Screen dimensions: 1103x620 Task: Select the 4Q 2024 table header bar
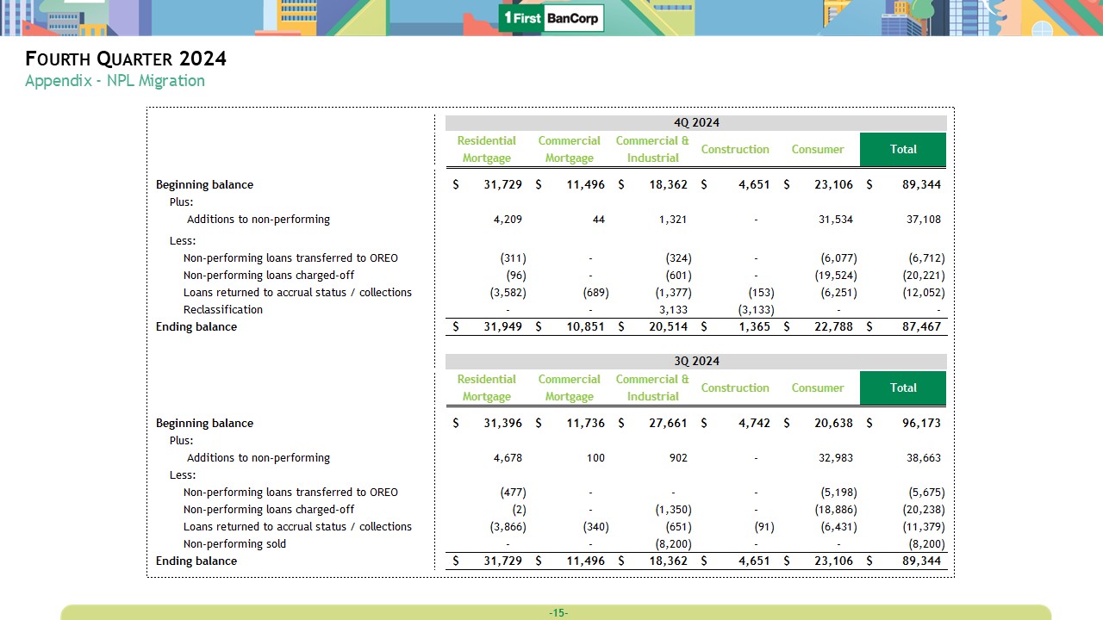click(695, 123)
